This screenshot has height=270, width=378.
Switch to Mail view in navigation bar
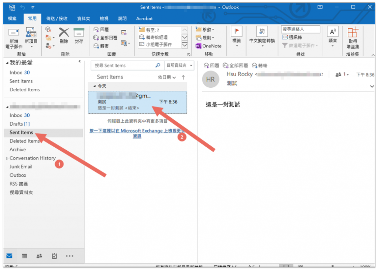[x=9, y=256]
